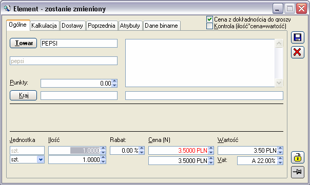Click description scrollbar down arrow

pos(279,83)
